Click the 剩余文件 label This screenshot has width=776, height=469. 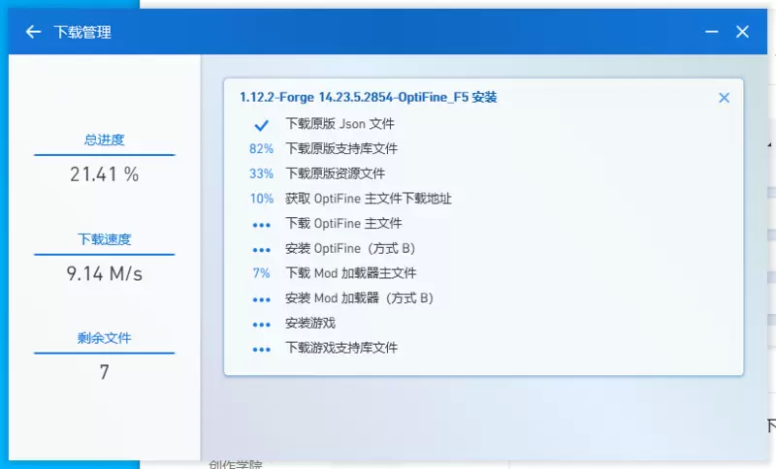pos(105,338)
